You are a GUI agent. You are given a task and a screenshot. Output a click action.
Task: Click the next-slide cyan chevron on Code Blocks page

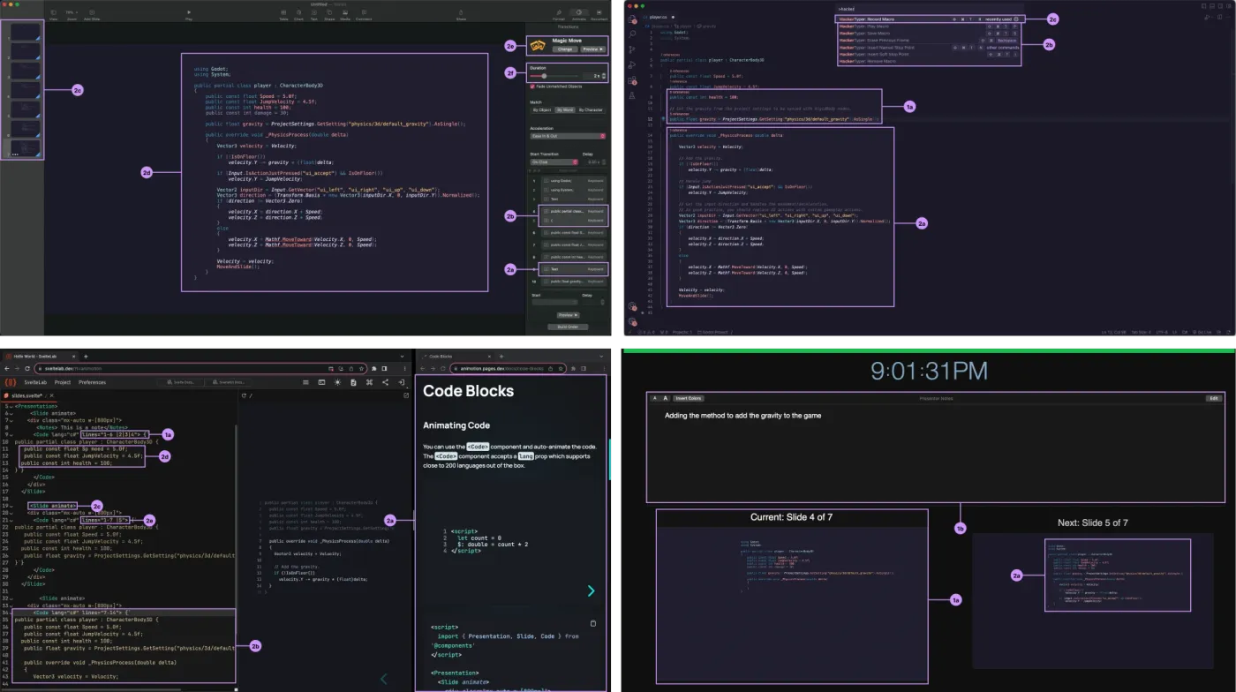592,590
